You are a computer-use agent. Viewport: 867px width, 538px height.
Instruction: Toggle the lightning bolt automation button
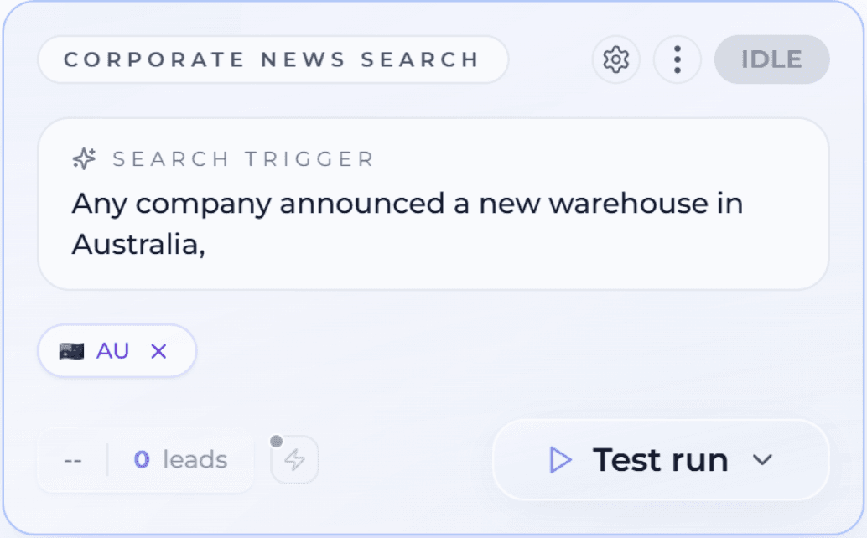(x=295, y=460)
